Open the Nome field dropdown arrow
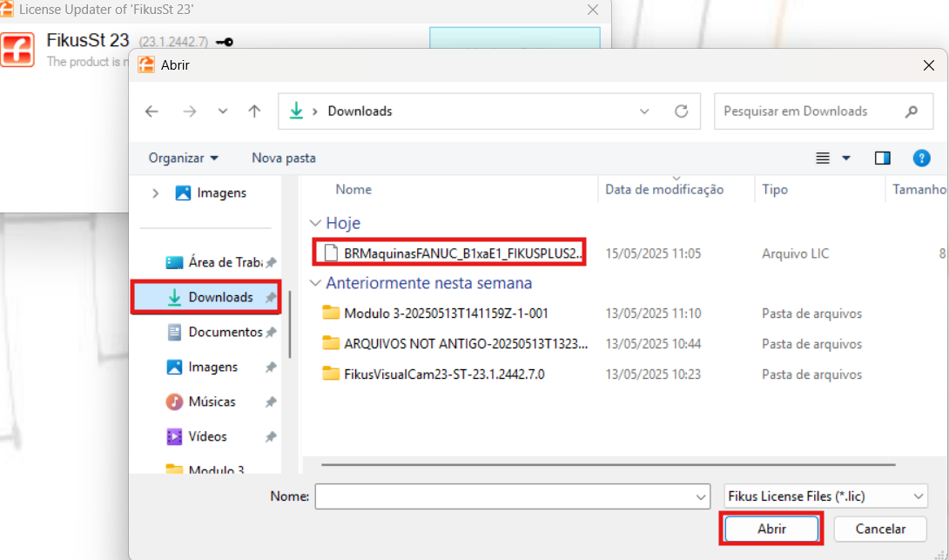Viewport: 949px width, 560px height. point(701,497)
